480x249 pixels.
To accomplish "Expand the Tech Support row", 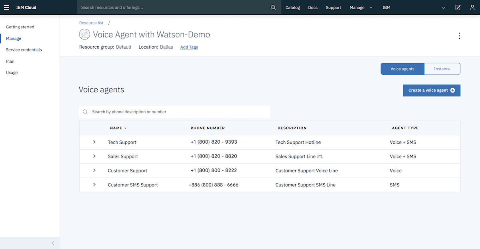I will point(94,142).
